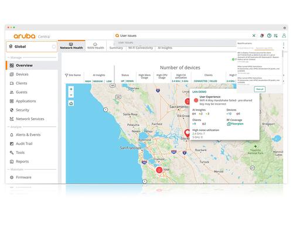Click the Site Name column header

pyautogui.click(x=74, y=75)
